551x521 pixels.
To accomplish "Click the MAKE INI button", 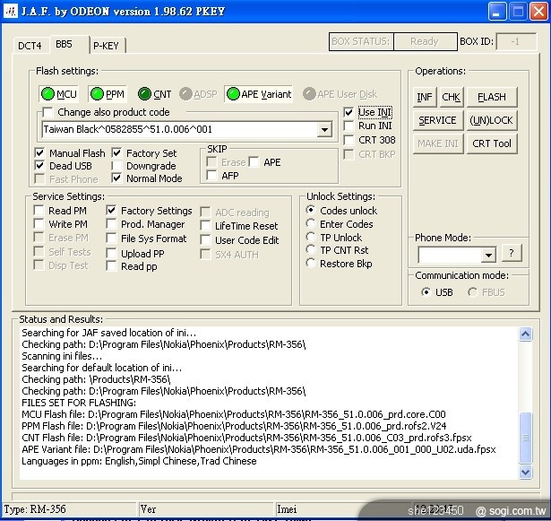I will coord(438,143).
